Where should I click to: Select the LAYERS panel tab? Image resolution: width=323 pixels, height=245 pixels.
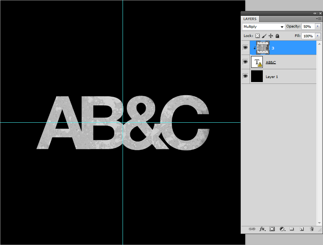tap(250, 19)
